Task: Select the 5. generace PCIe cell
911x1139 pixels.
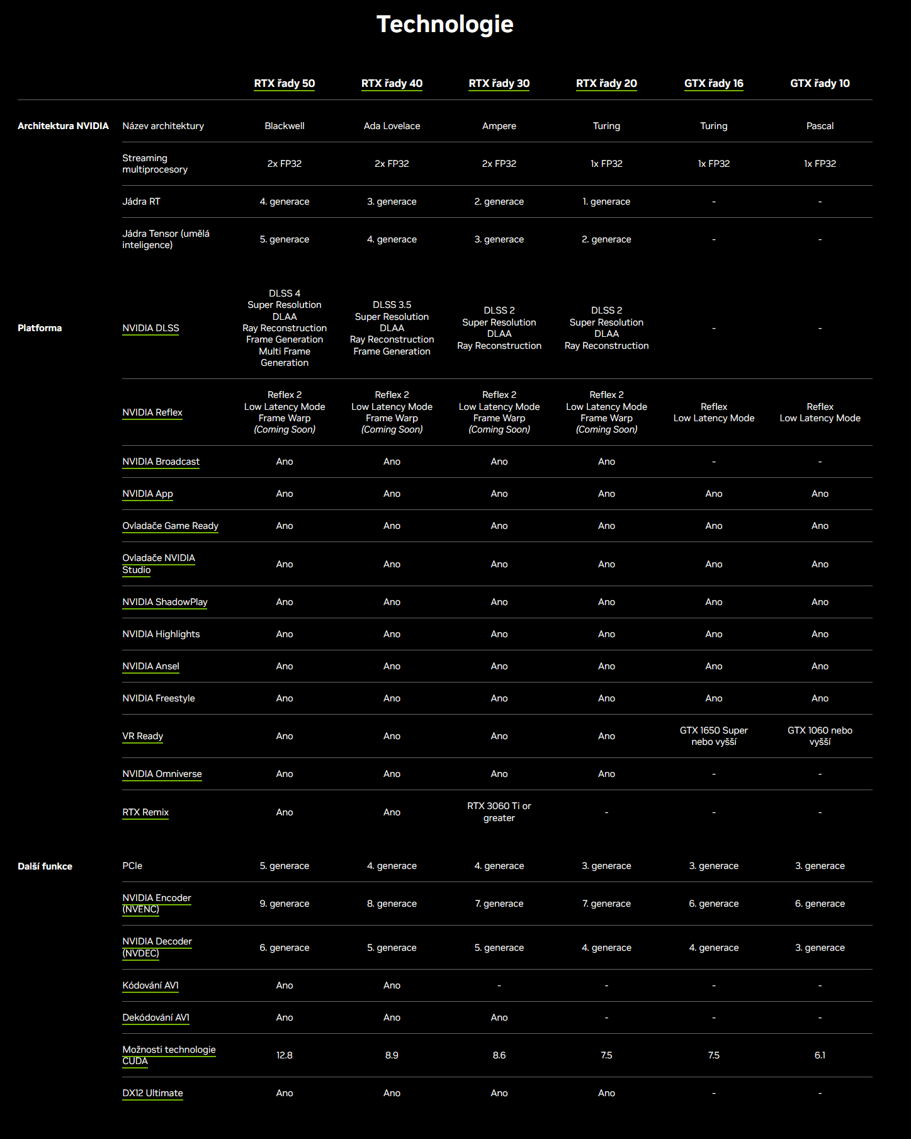Action: [x=285, y=866]
